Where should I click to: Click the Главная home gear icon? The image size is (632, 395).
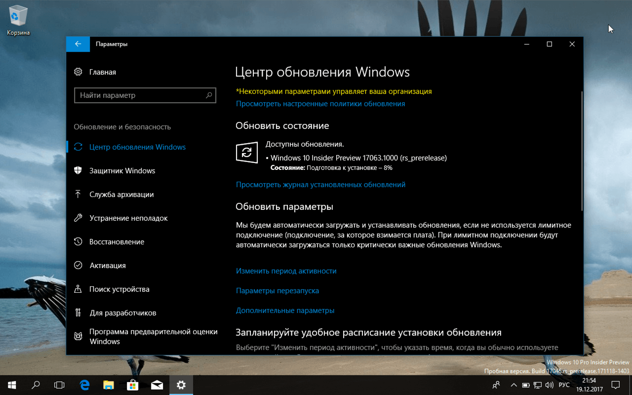(x=78, y=72)
